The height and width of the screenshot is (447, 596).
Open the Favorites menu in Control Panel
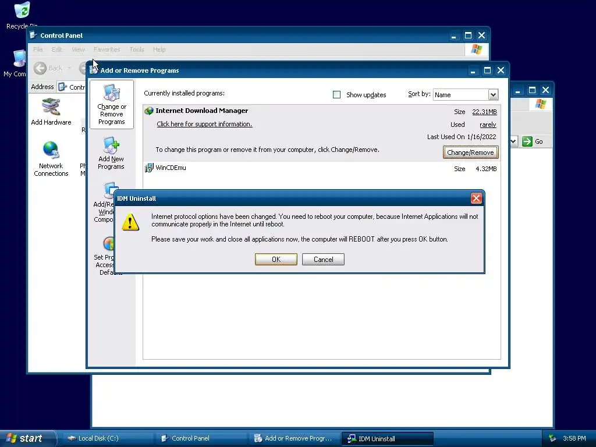pos(107,49)
